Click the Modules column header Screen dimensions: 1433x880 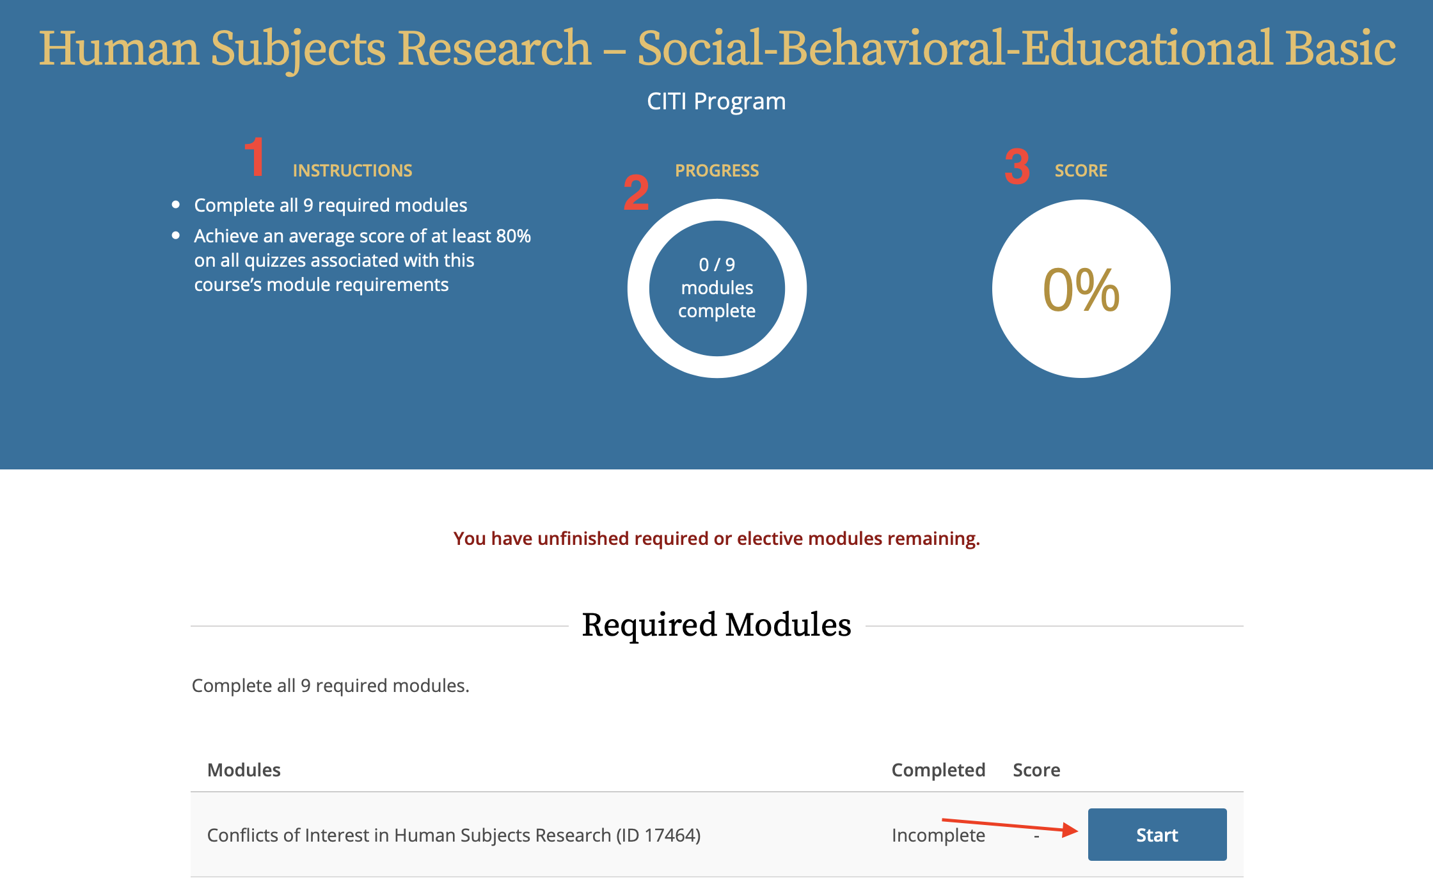(x=244, y=770)
